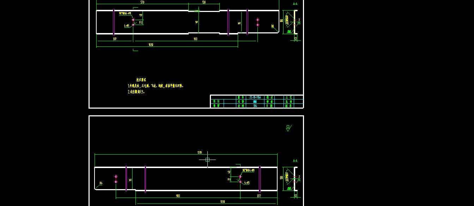The image size is (474, 206).
Task: Select the note "2.未注圆角R3"
Action: [136, 92]
